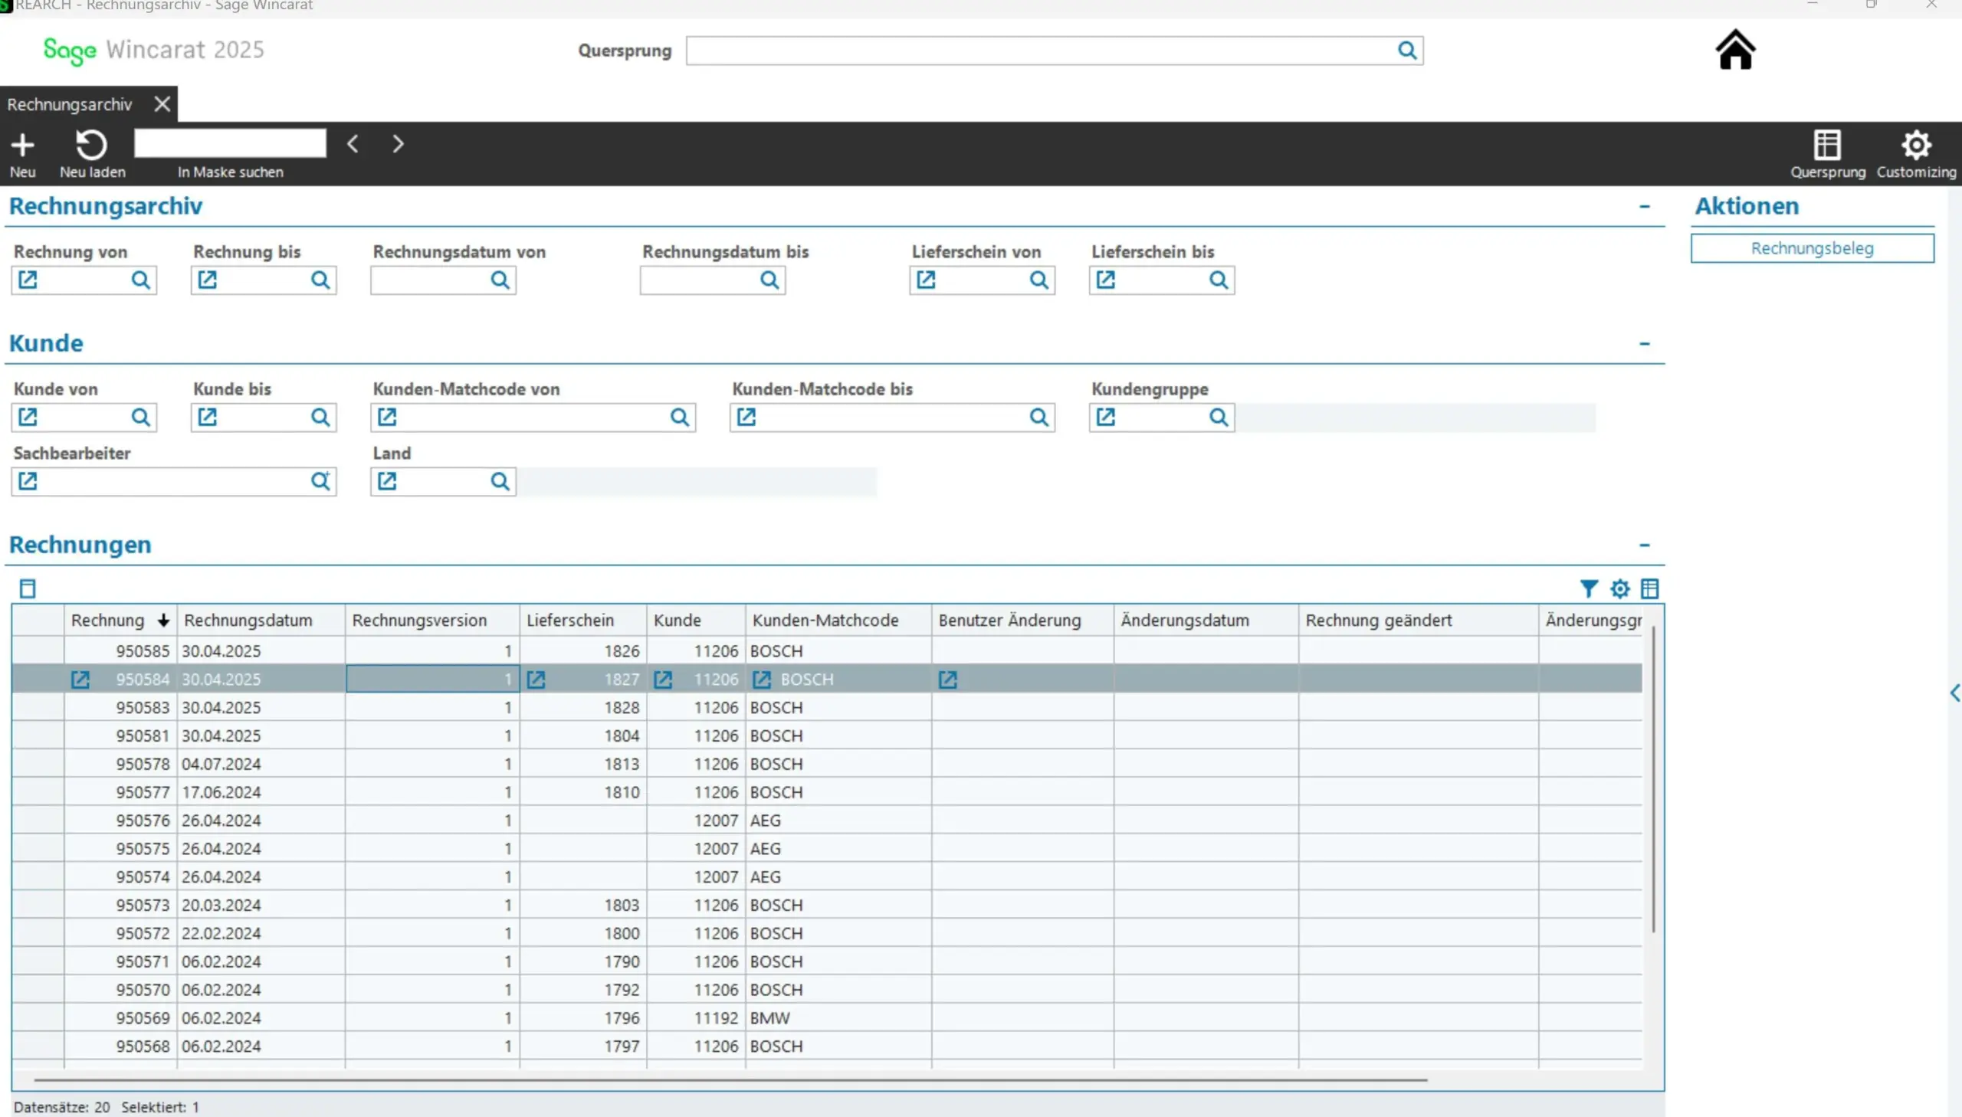Click the Home icon
1962x1117 pixels.
coord(1735,50)
